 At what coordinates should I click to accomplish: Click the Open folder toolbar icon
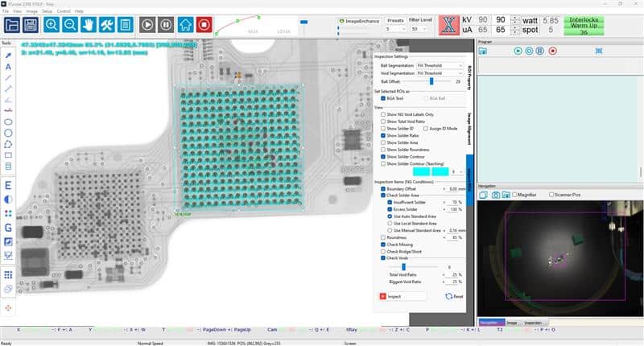tap(11, 25)
